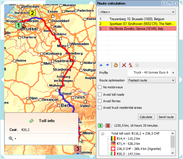Open Route optimisation Fastest route dropdown
The height and width of the screenshot is (159, 183).
[152, 80]
